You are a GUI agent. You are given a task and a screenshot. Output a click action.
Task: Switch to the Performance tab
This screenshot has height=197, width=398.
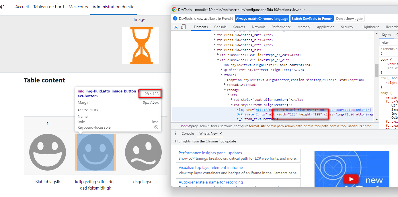point(281,27)
